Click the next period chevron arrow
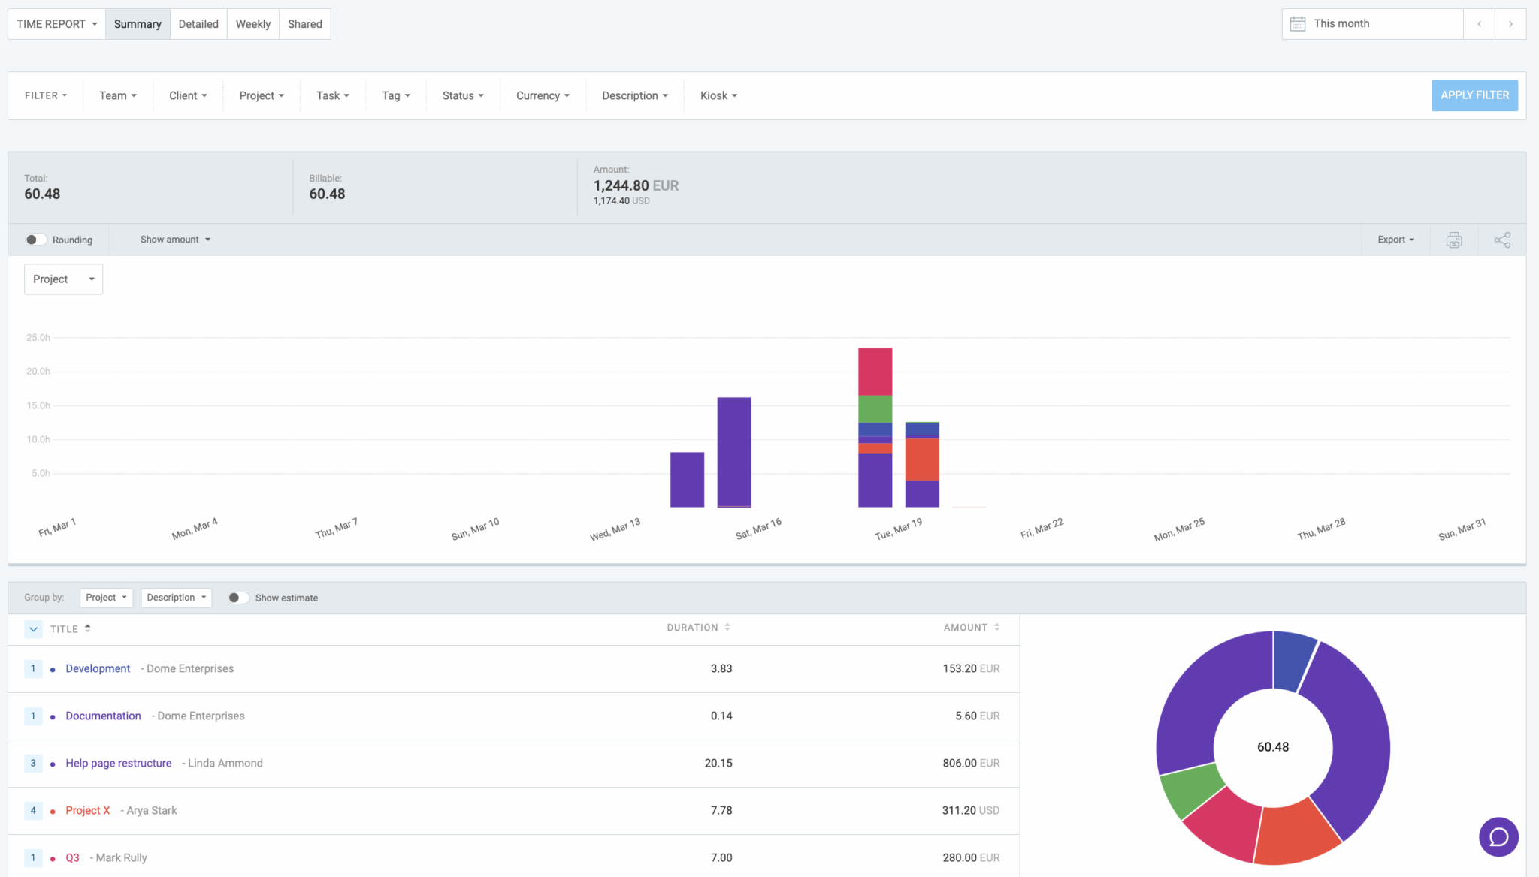Viewport: 1539px width, 877px height. pyautogui.click(x=1510, y=23)
